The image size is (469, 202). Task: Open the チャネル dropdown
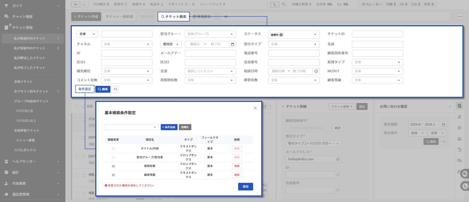tap(126, 44)
